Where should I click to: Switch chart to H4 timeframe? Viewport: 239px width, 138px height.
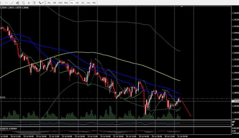(x=77, y=3)
